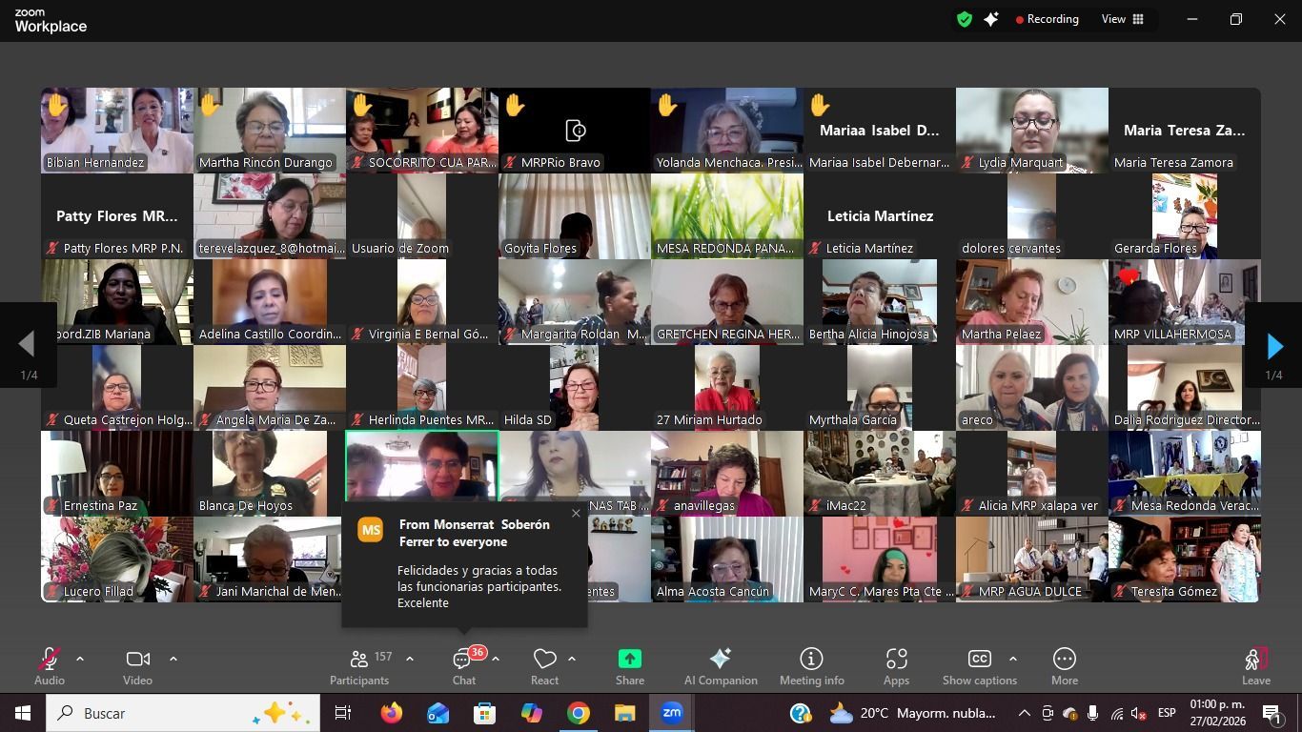The height and width of the screenshot is (732, 1302).
Task: Expand chat options chevron
Action: tap(496, 659)
